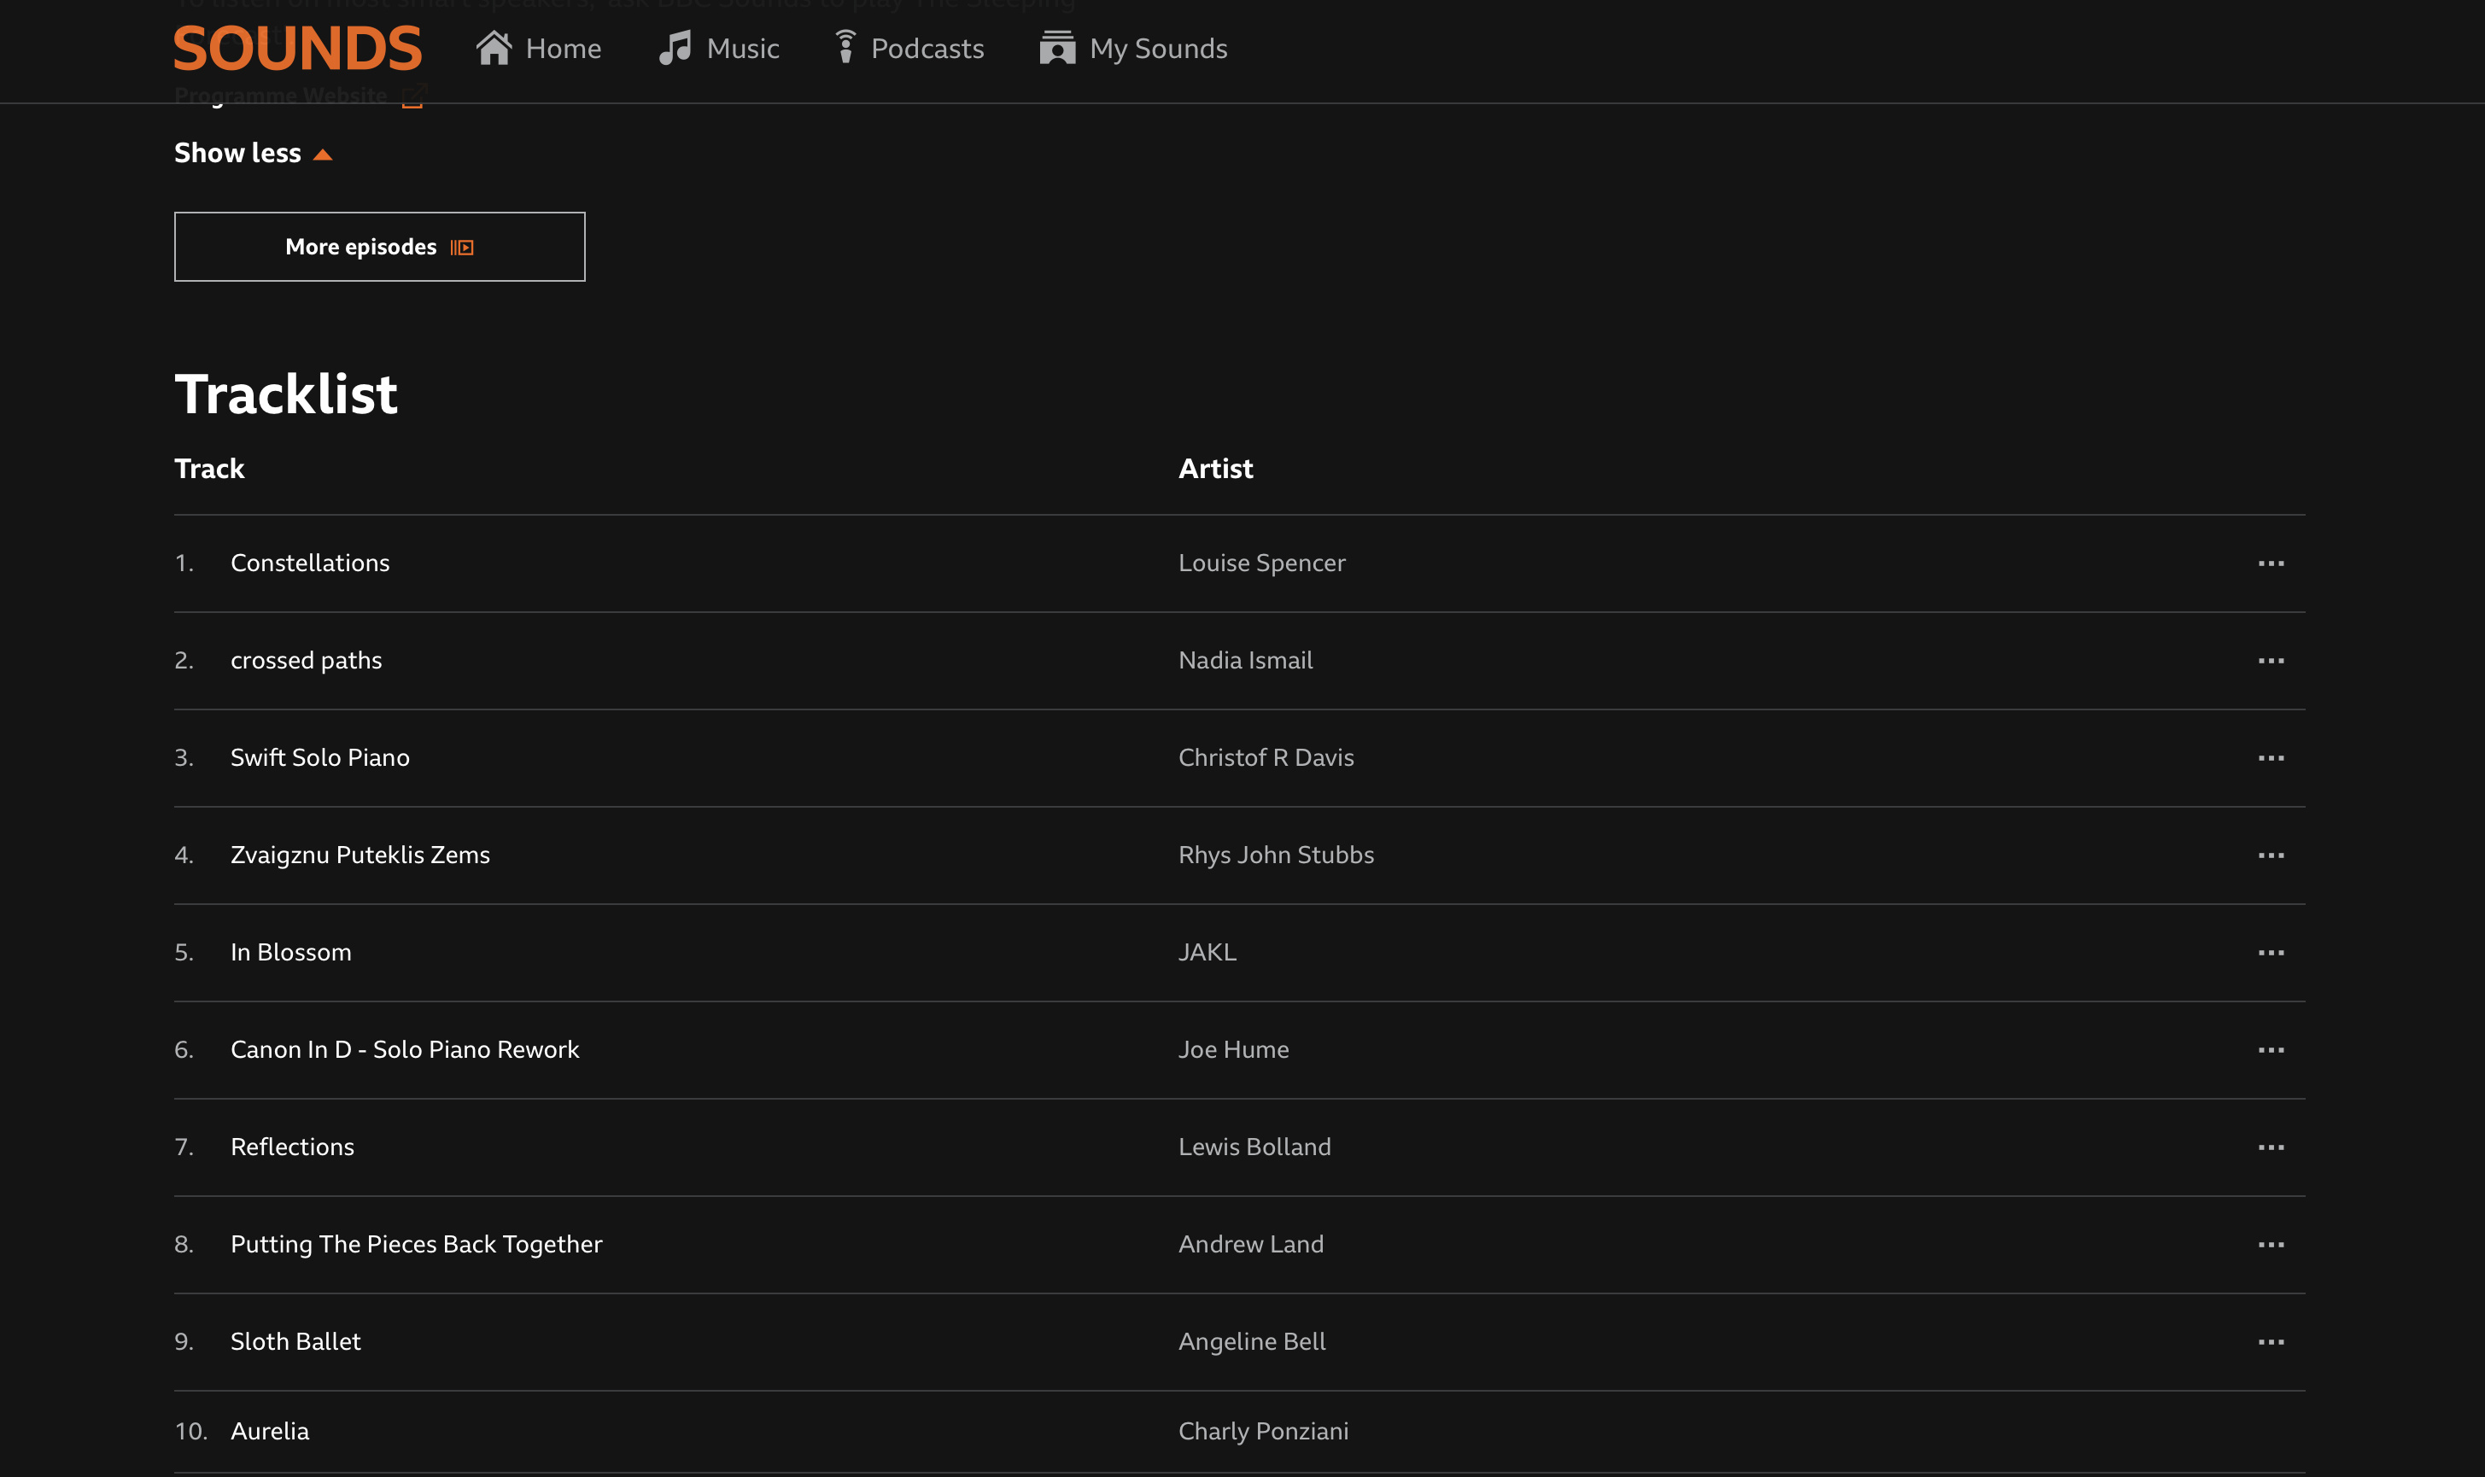This screenshot has height=1477, width=2485.
Task: Click the Podcasts microphone icon
Action: [845, 47]
